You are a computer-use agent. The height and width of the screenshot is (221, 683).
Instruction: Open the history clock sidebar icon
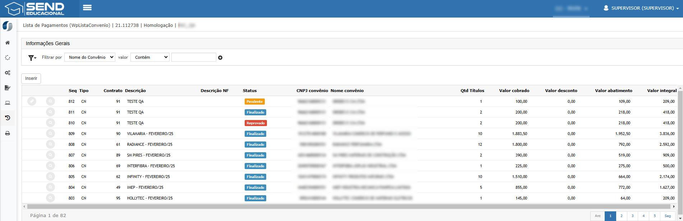[7, 118]
